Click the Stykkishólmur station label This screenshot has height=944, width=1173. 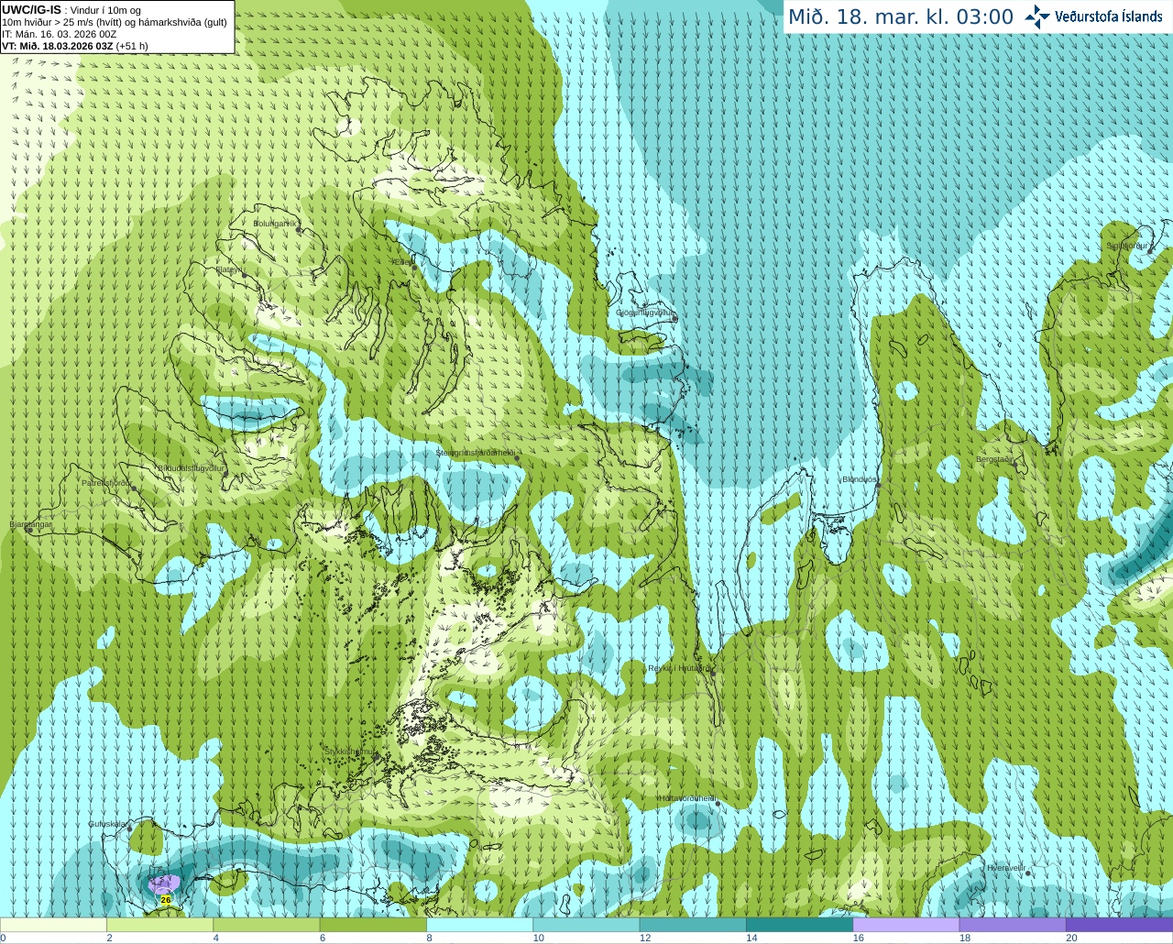(350, 752)
